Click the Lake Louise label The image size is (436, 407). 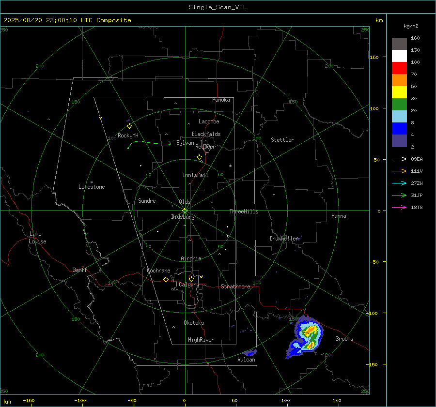click(x=37, y=238)
